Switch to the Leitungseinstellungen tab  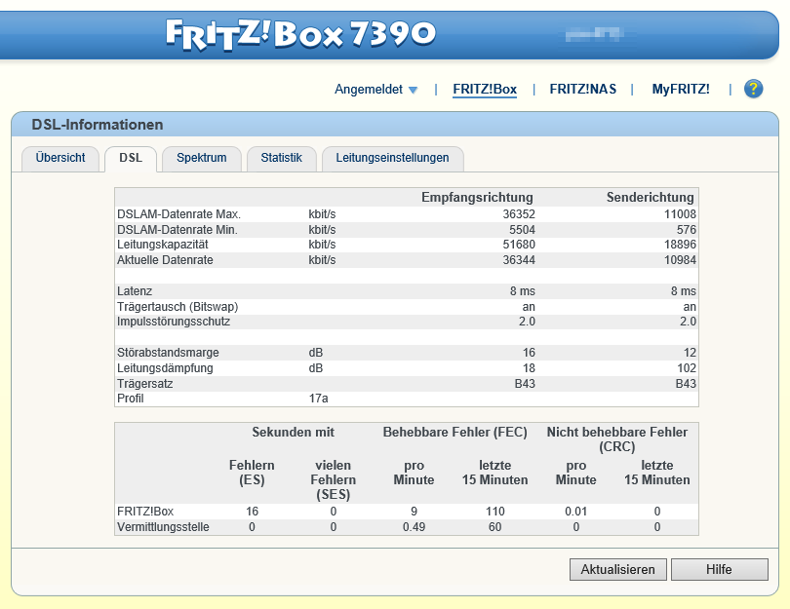pyautogui.click(x=392, y=158)
